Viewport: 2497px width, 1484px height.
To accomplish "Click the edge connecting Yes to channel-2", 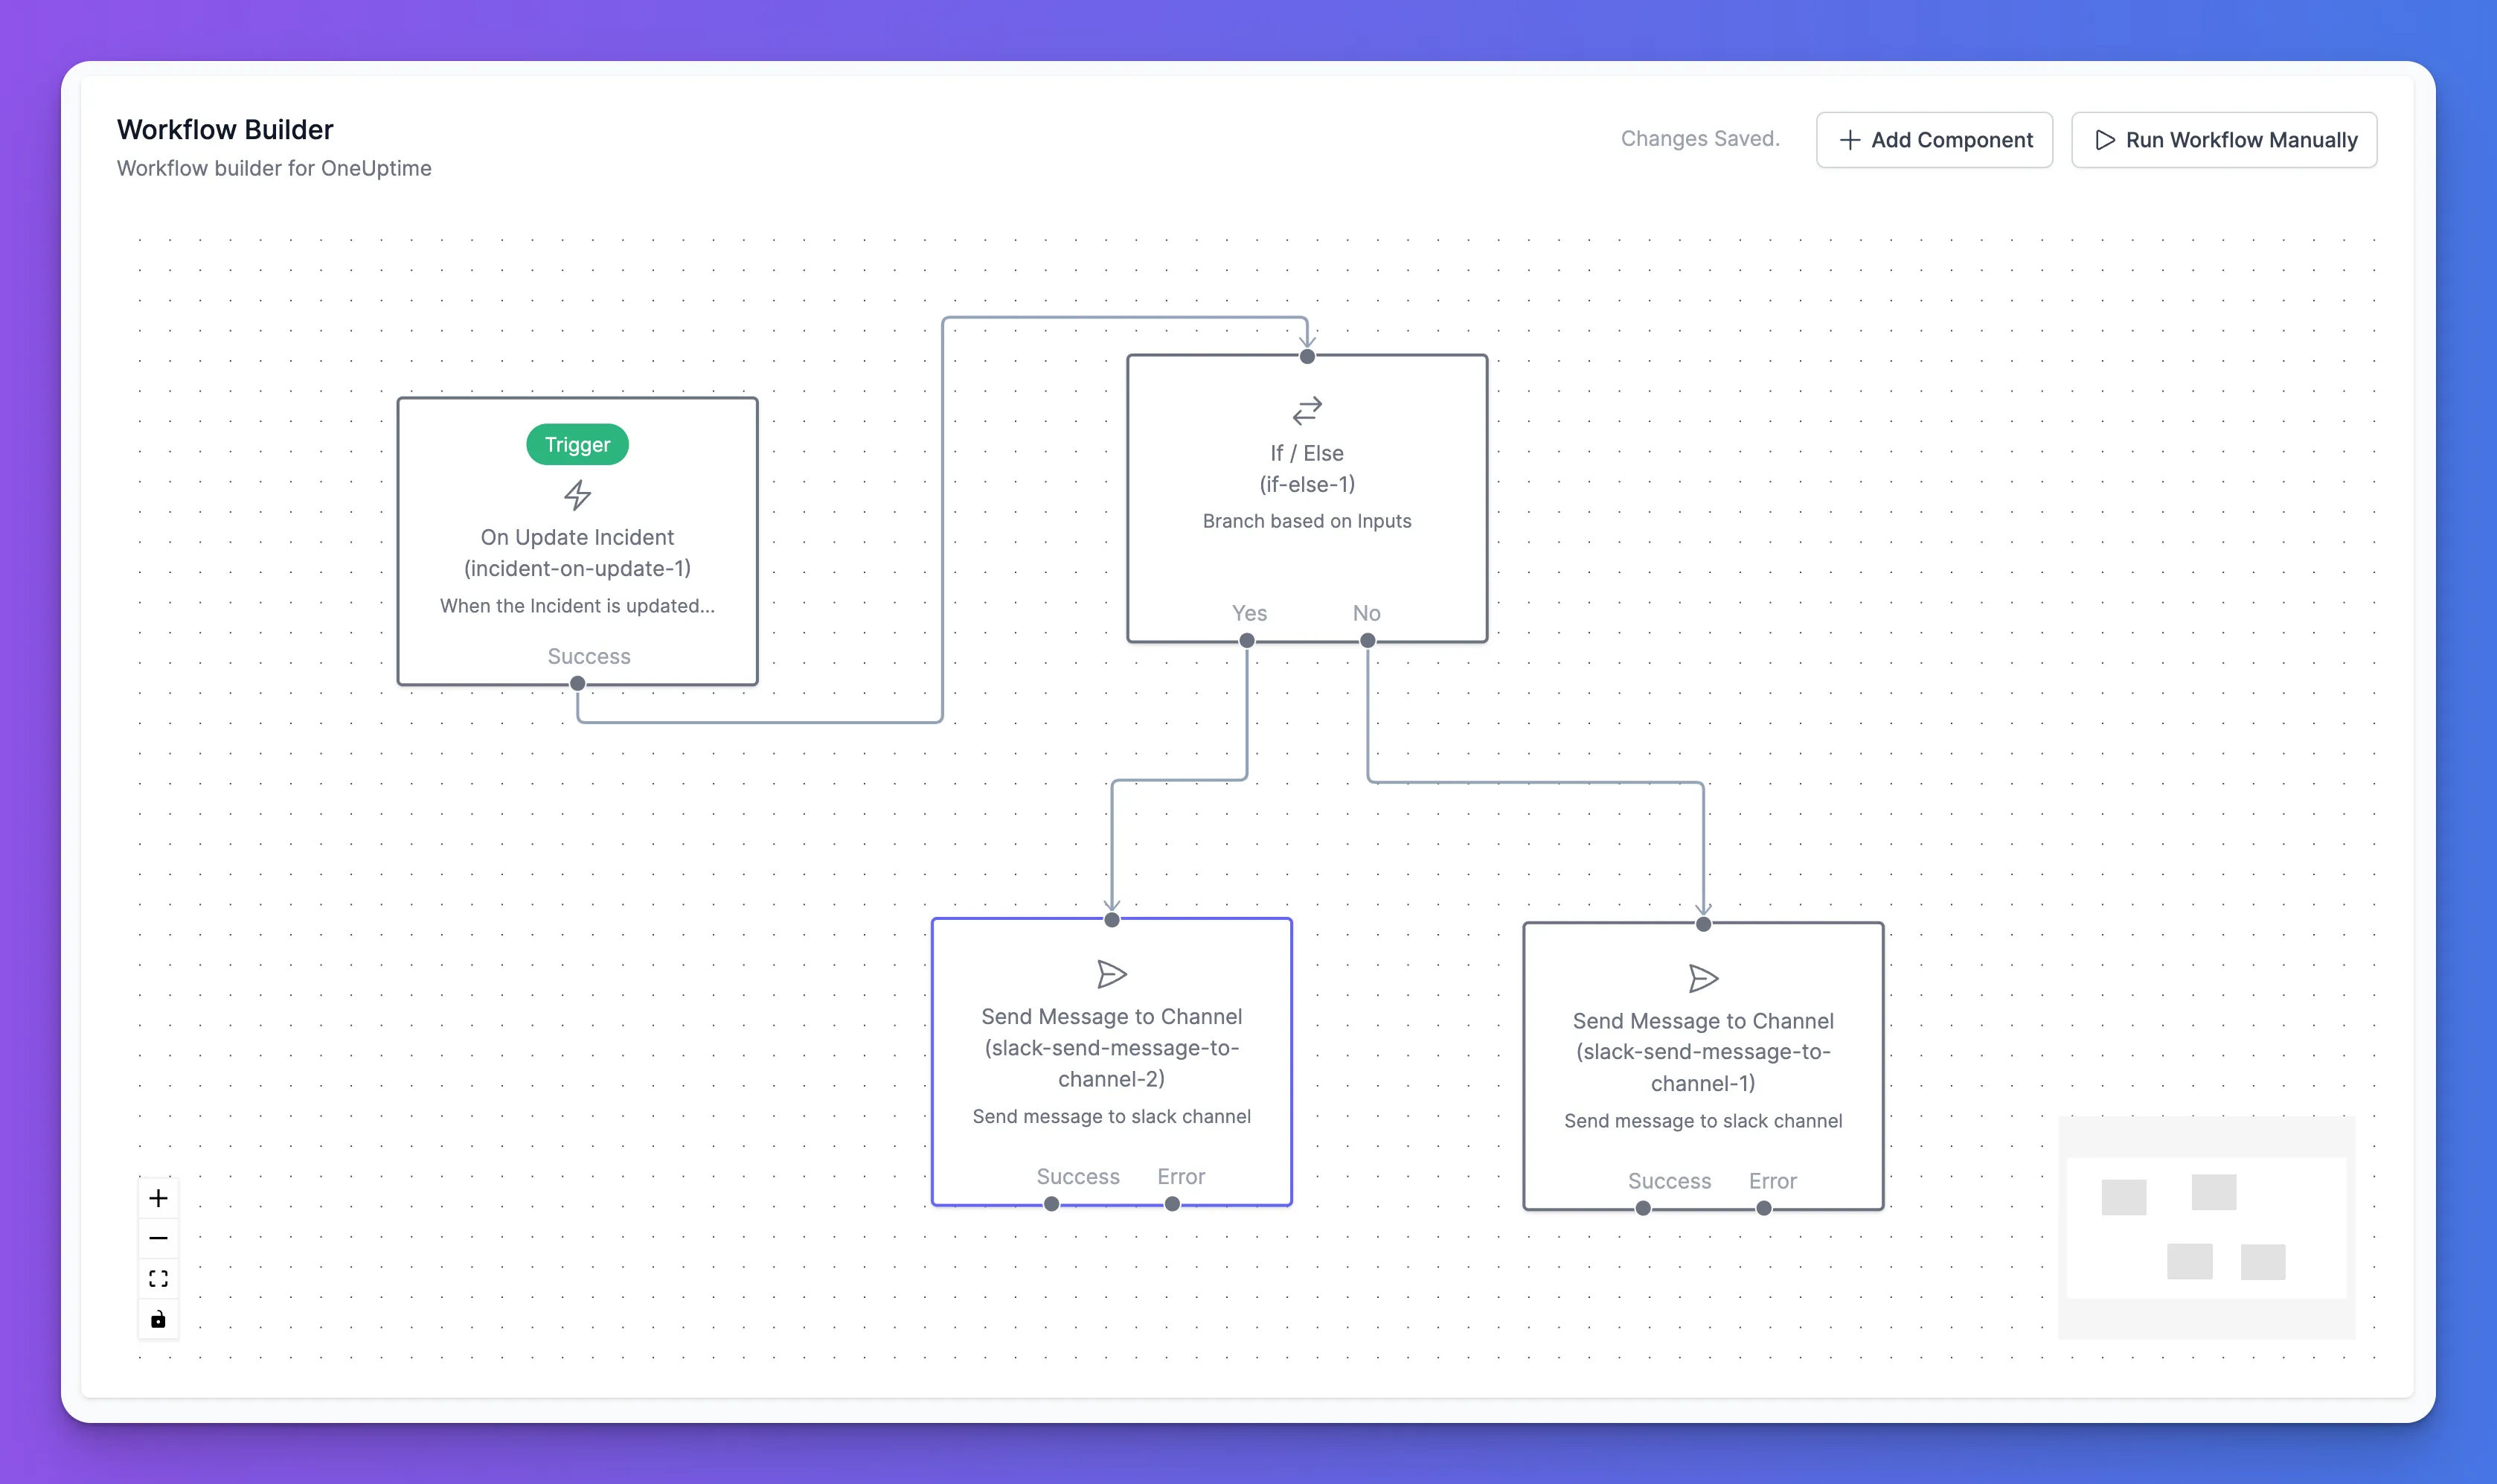I will coord(1179,780).
